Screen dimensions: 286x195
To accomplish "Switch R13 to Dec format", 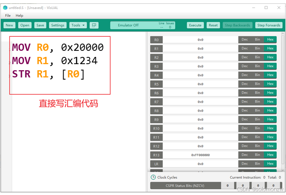I will coord(245,155).
